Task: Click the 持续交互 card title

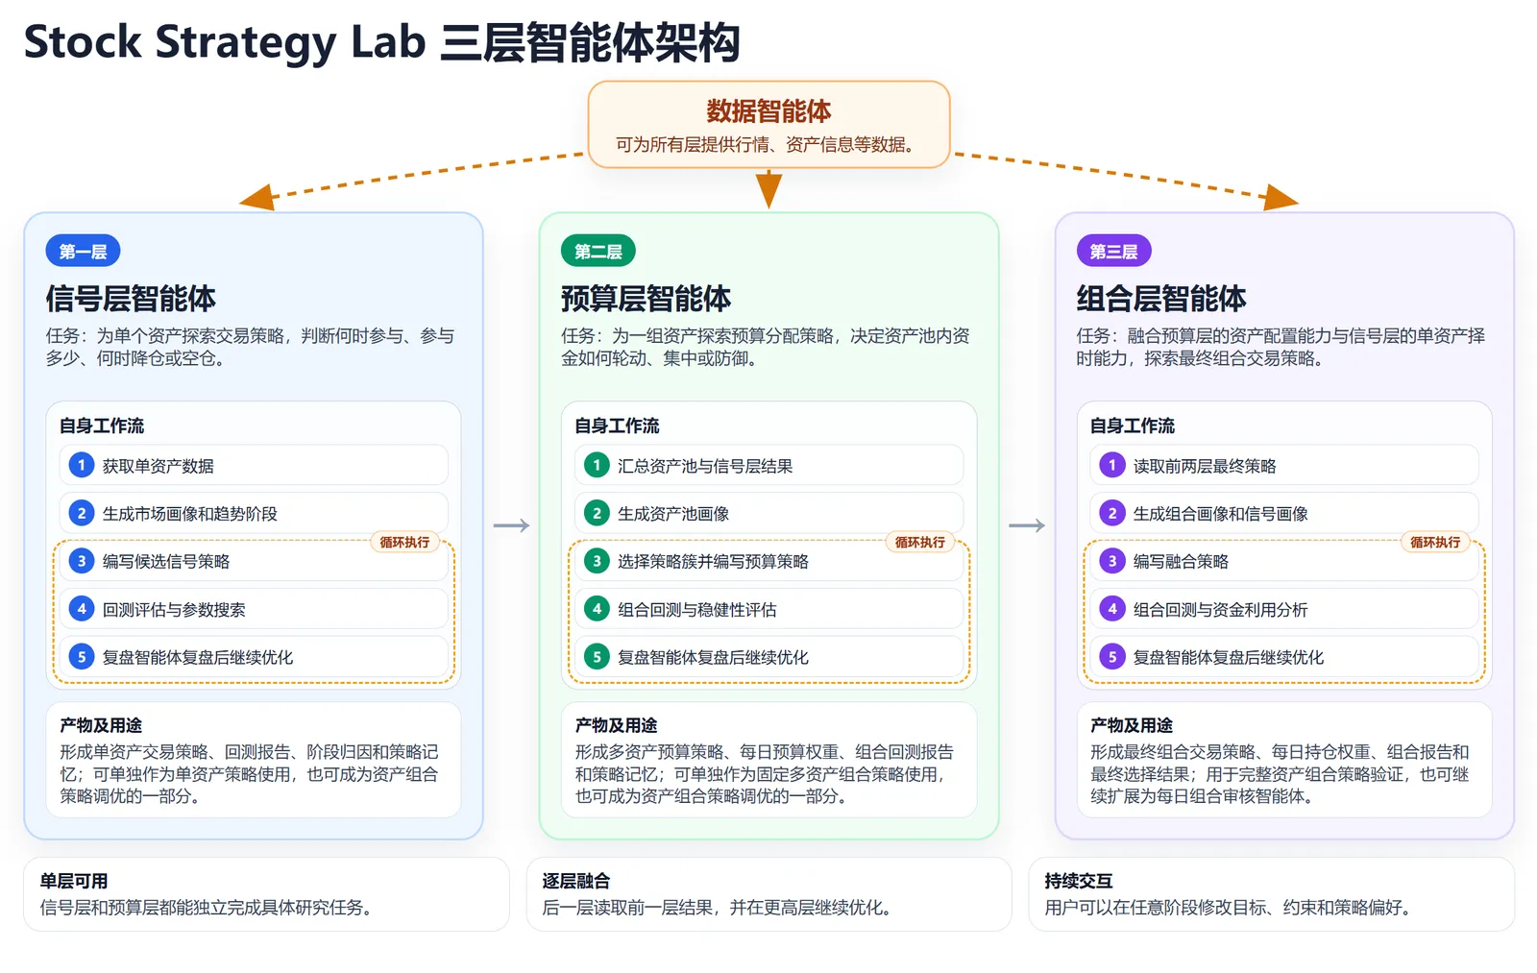Action: [1079, 881]
